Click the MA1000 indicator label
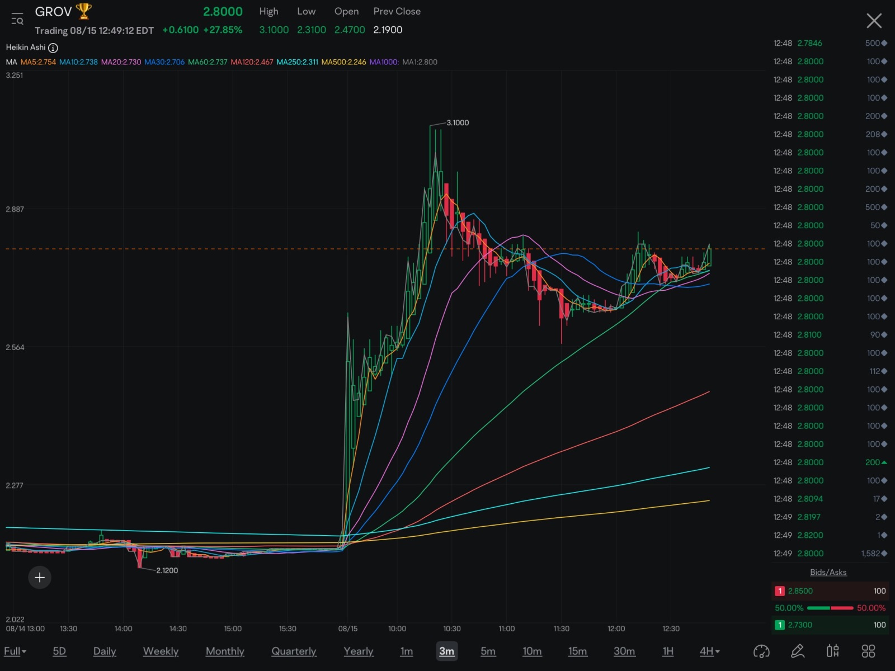 pos(384,62)
